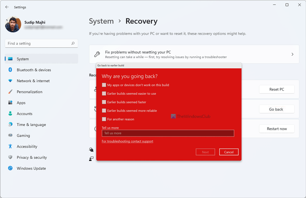306x198 pixels.
Task: Click the Sudip Majhi profile picture
Action: pyautogui.click(x=13, y=24)
